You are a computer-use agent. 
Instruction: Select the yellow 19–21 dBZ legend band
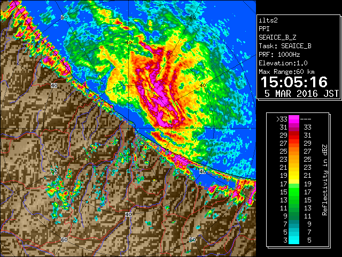click(294, 176)
